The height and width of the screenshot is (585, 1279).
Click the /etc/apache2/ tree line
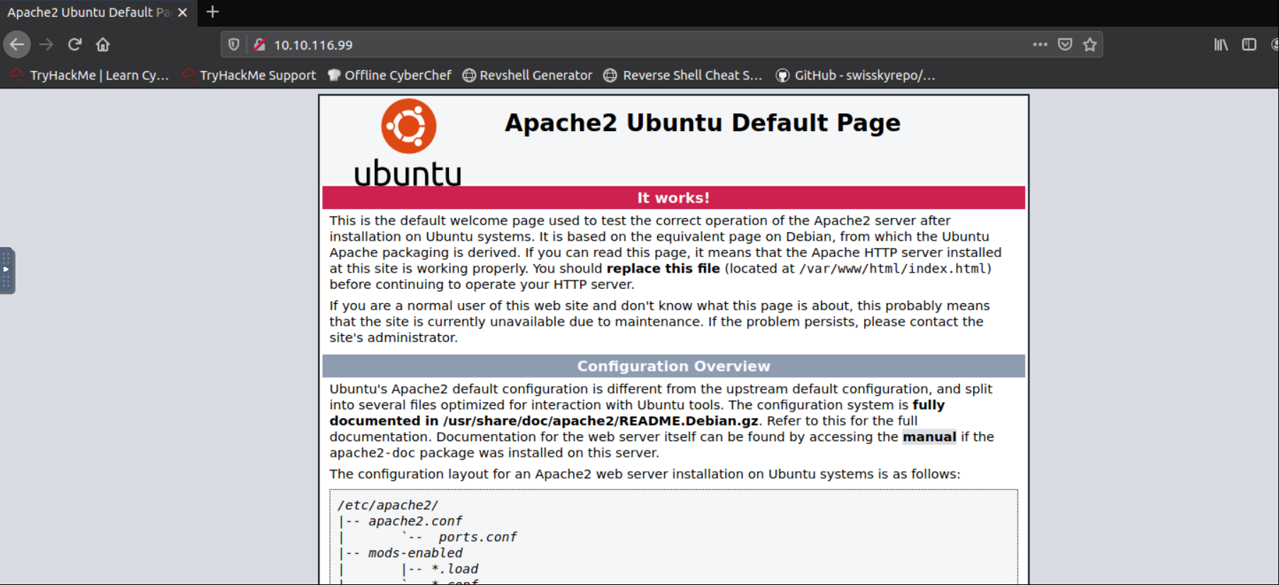click(x=387, y=505)
